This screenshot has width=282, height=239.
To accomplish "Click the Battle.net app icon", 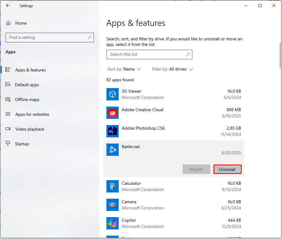I will [112, 150].
